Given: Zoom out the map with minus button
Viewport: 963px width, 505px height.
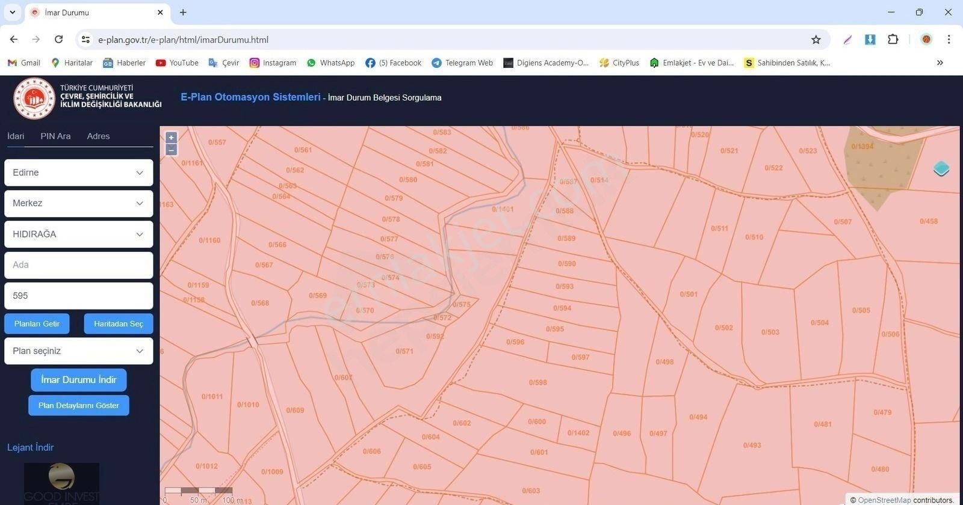Looking at the screenshot, I should pos(171,149).
